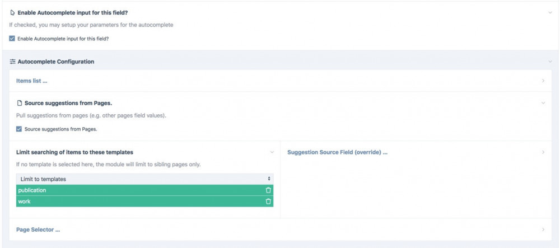Collapse Source suggestions from Pages via its chevron
Viewport: 560px width, 248px height.
tap(543, 104)
